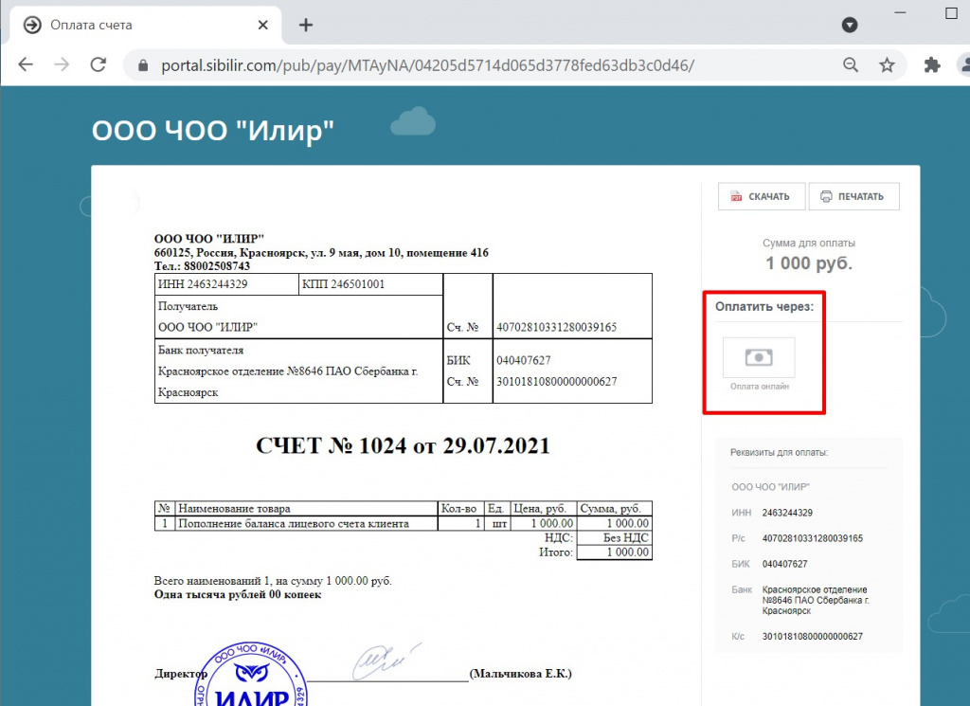Download invoice with СКАЧАТЬ button
Viewport: 970px width, 706px height.
(762, 196)
